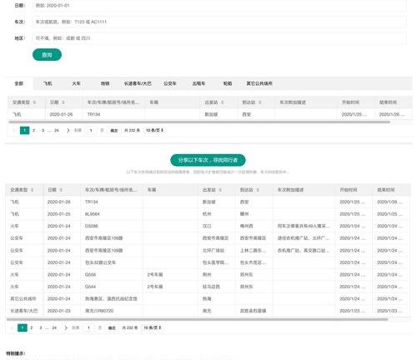The height and width of the screenshot is (360, 417).
Task: Open page 3 in ten-row table pager
Action: 41,327
